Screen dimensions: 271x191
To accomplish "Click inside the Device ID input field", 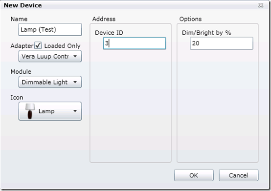I will (x=135, y=43).
